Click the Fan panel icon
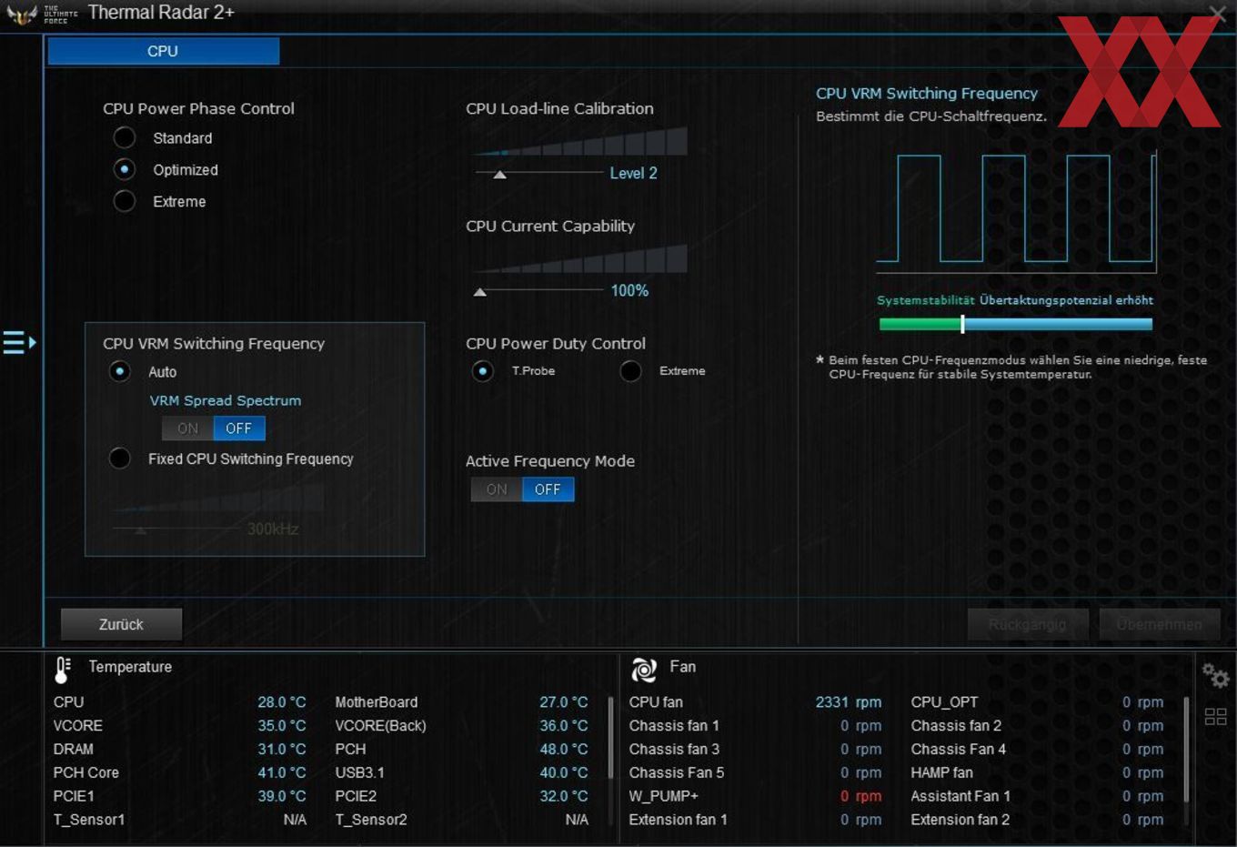Viewport: 1237px width, 847px height. (644, 670)
